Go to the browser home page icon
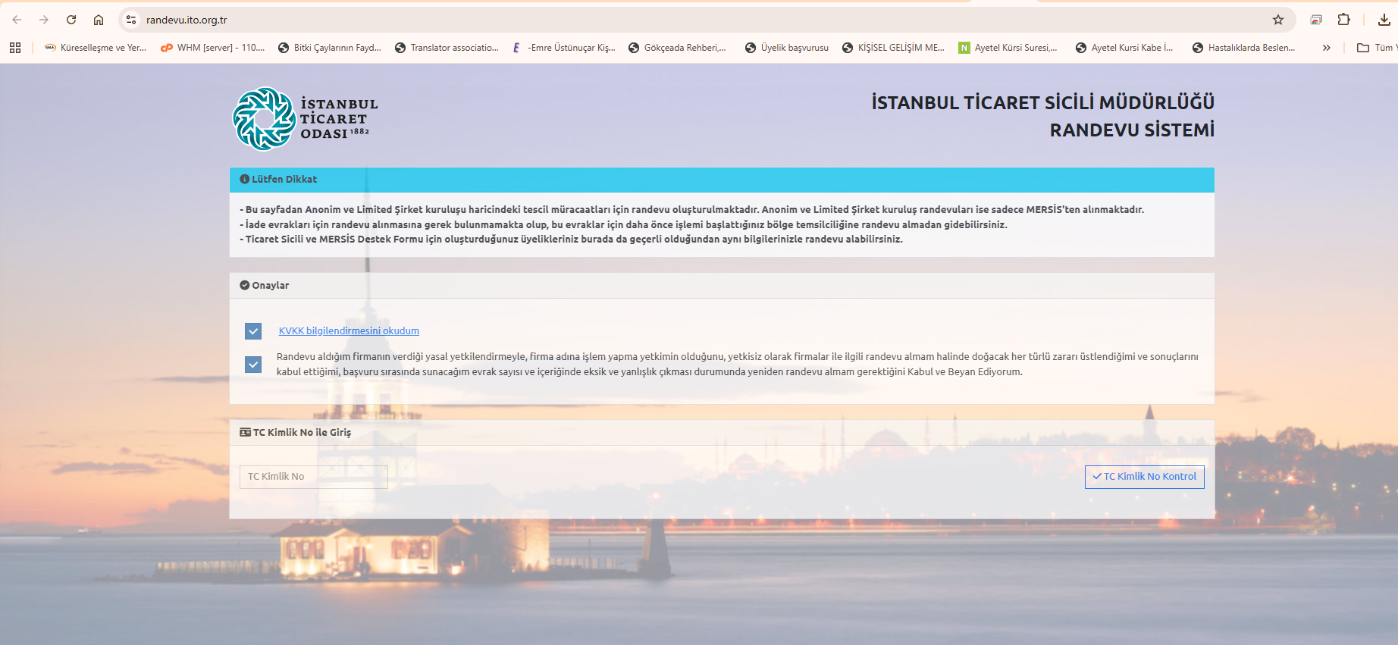This screenshot has height=645, width=1398. 99,20
